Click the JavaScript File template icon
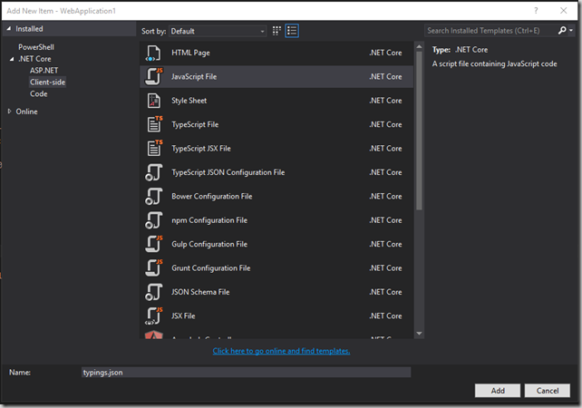Viewport: 582px width, 408px height. (x=154, y=76)
